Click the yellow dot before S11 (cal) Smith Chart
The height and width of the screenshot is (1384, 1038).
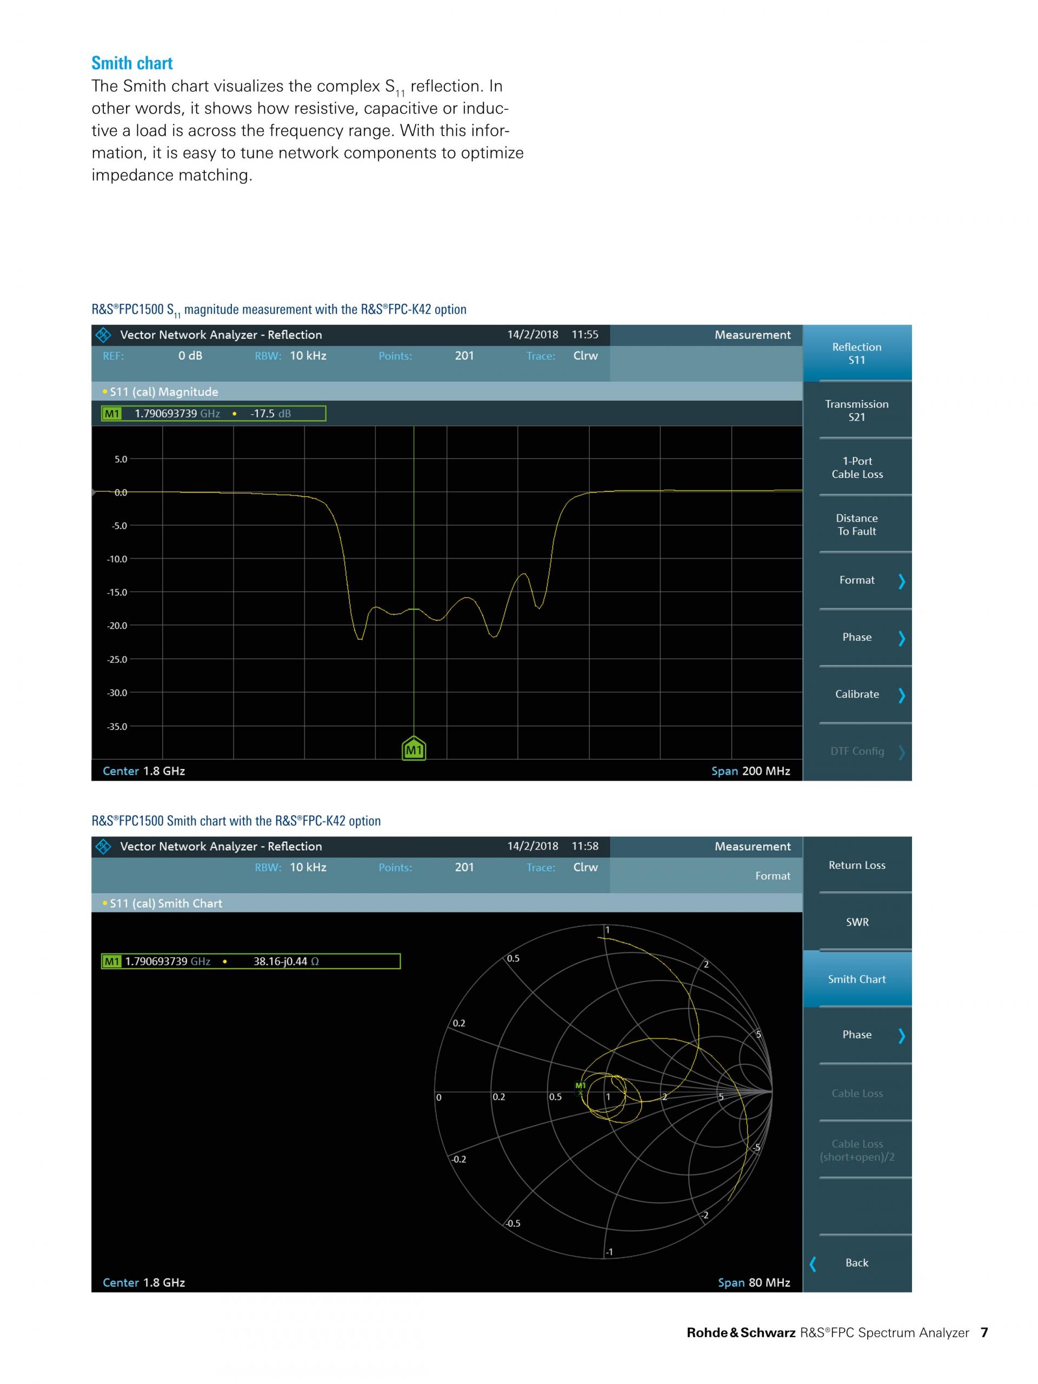pos(104,903)
